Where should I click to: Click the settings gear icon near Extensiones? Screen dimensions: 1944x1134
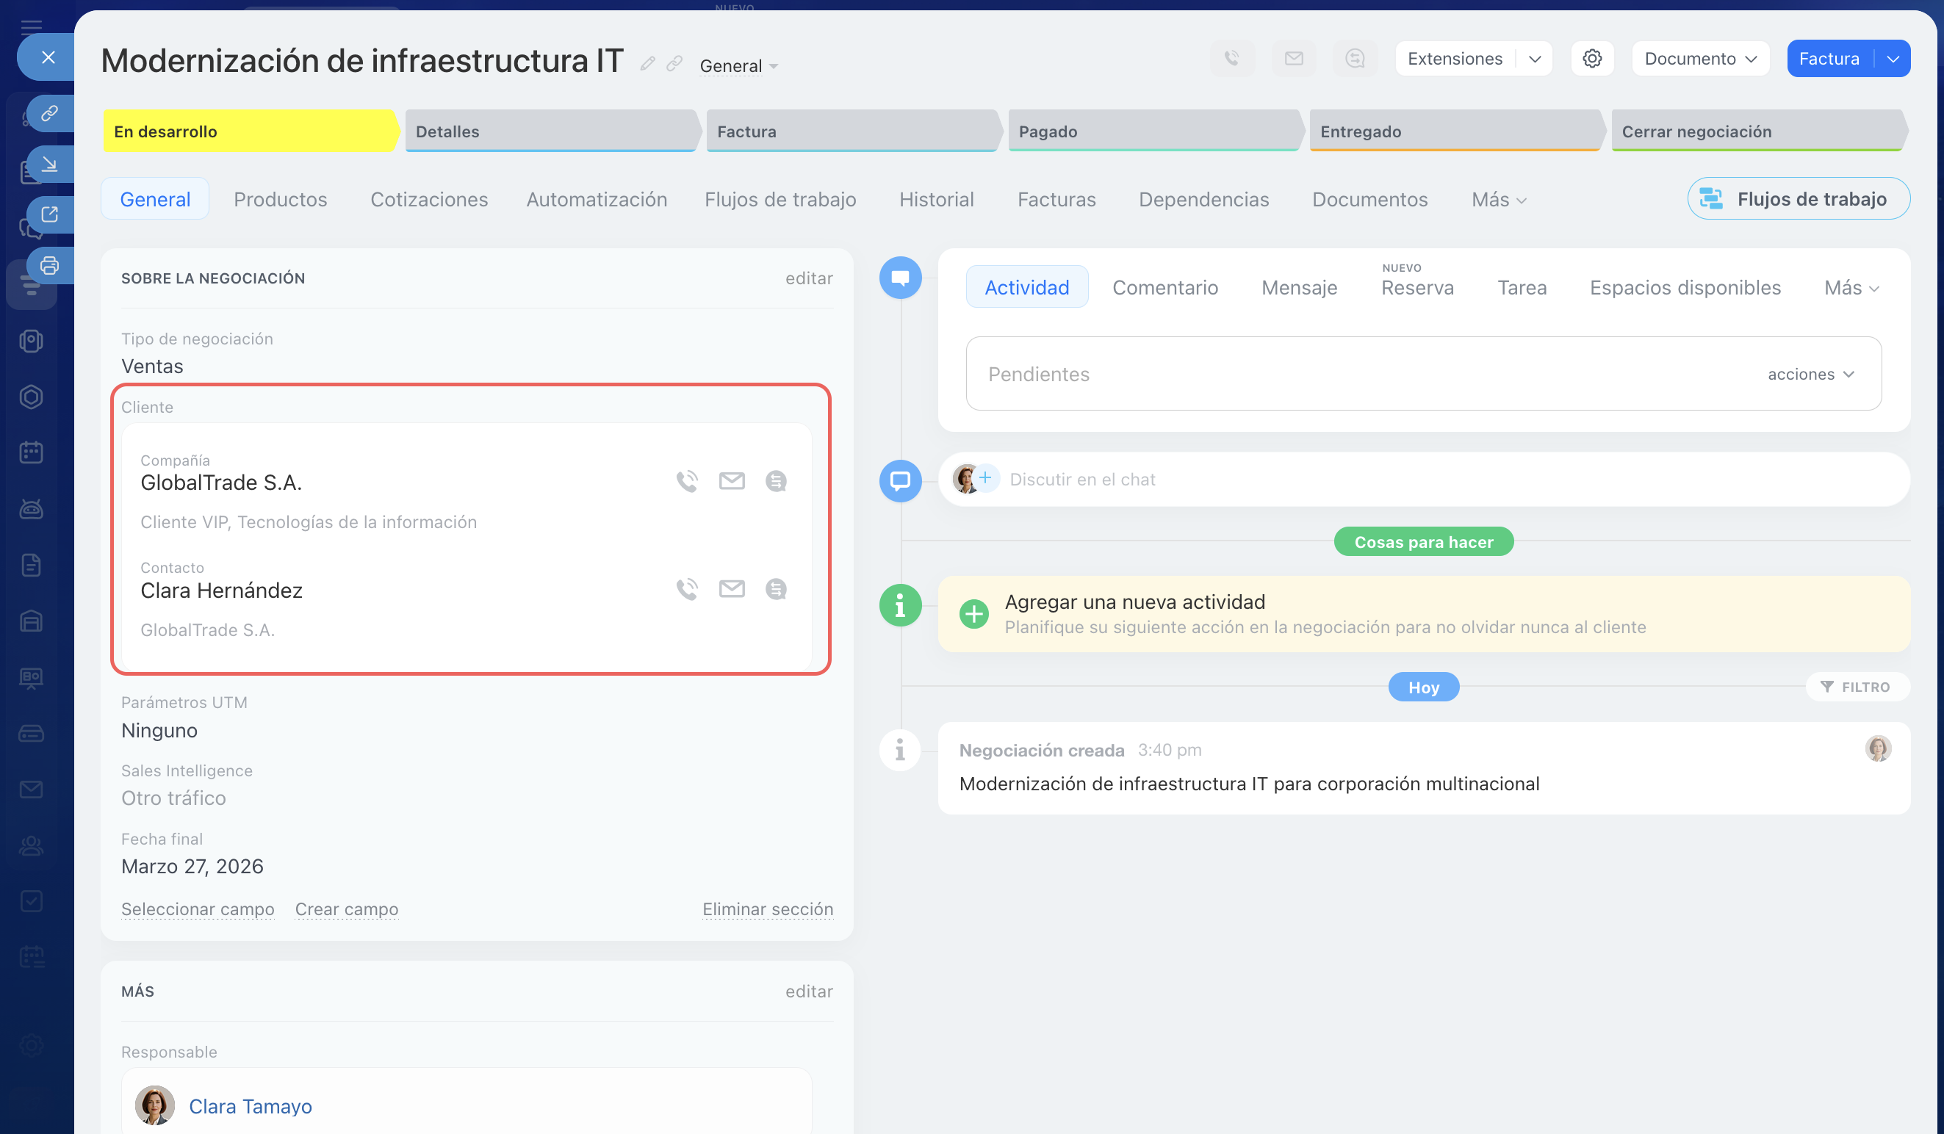pyautogui.click(x=1591, y=59)
